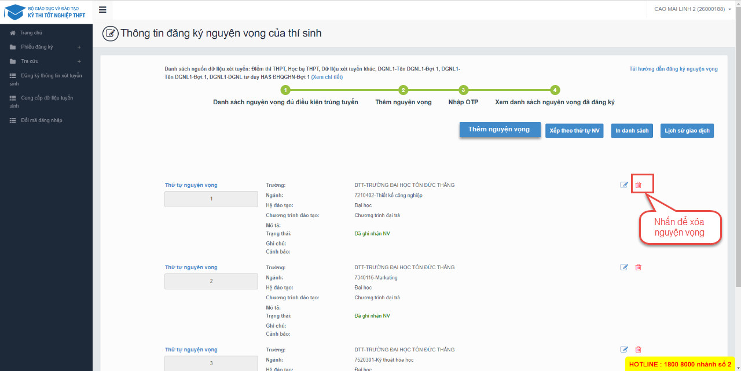Screen dimensions: 741x371
Task: Open the Tải hướng dẫn đăng ký nguyện vọng link
Action: click(x=673, y=69)
